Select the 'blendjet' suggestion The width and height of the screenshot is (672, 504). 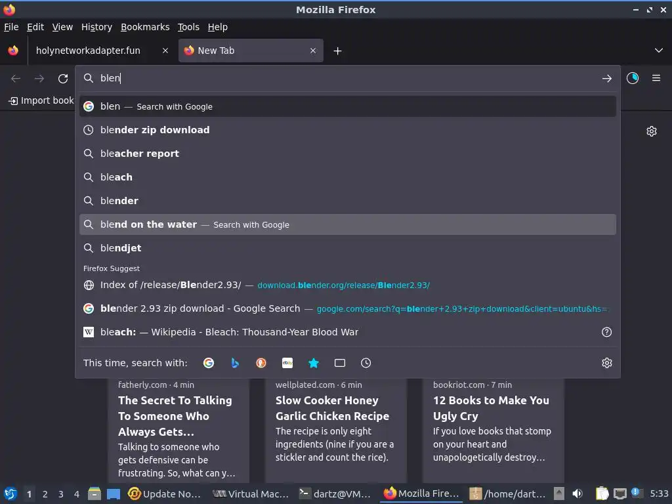tap(348, 248)
